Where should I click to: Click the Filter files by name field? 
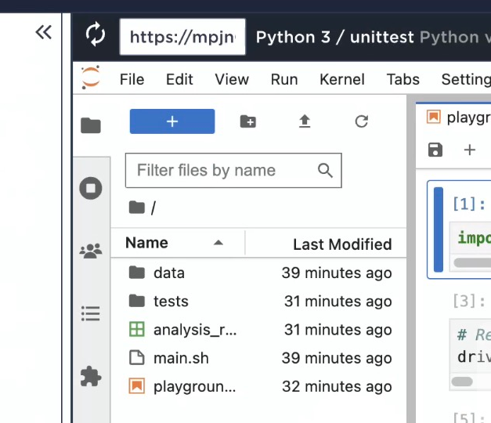tap(223, 171)
